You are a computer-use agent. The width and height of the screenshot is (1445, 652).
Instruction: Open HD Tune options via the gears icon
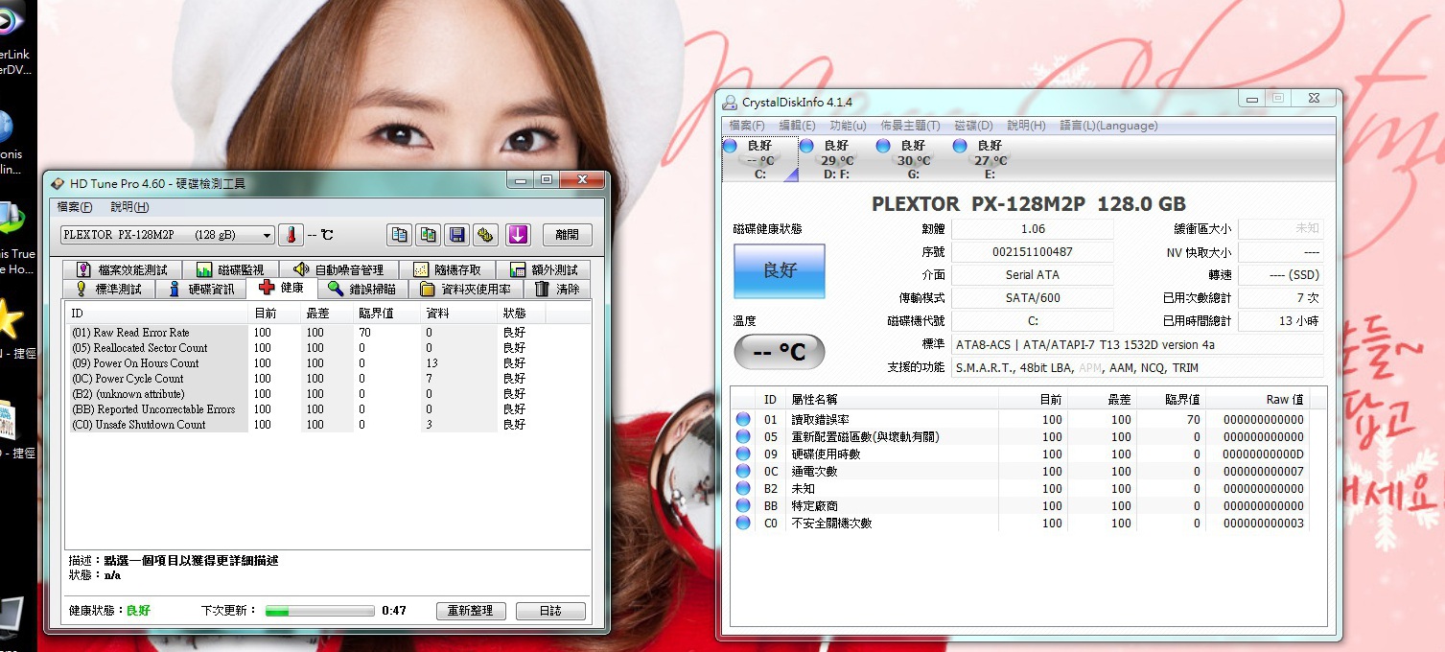point(486,235)
